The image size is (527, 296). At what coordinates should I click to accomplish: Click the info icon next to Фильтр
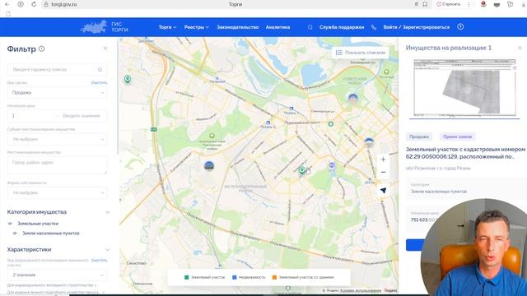tap(41, 49)
